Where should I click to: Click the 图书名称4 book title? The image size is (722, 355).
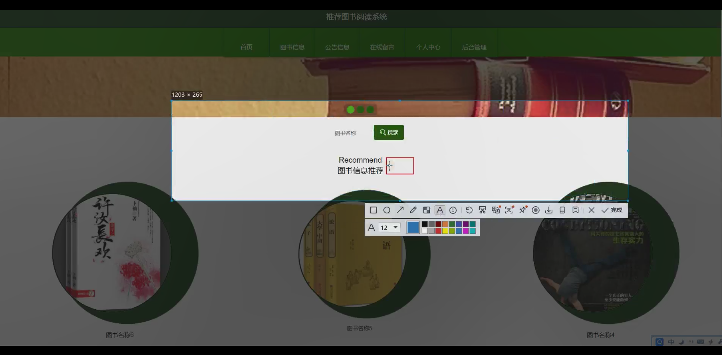(601, 335)
